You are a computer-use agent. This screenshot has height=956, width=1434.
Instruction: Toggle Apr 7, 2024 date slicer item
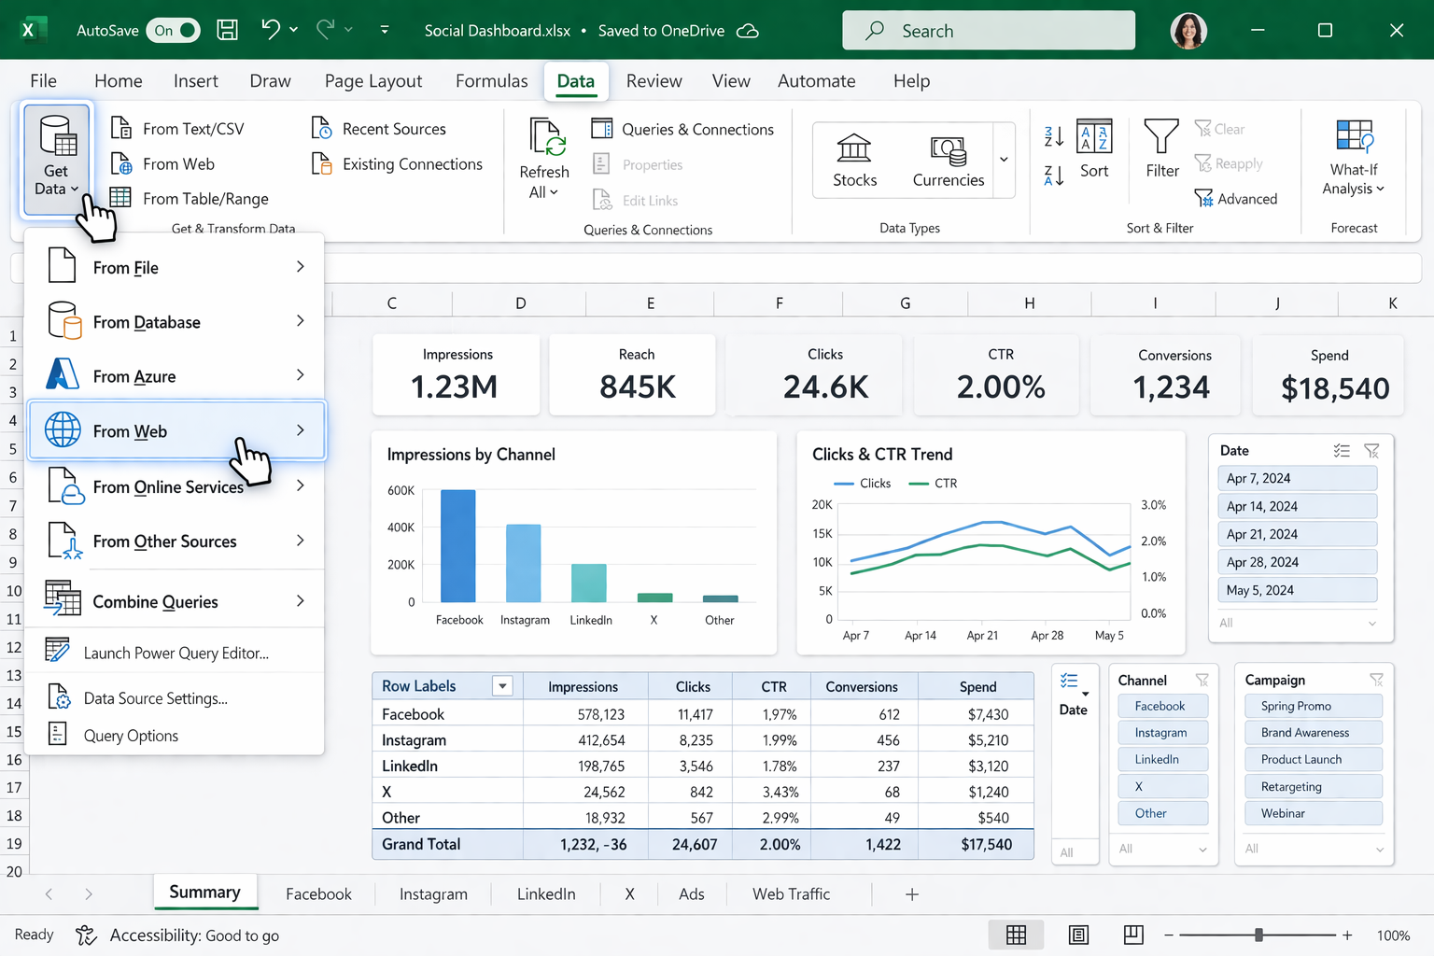click(x=1297, y=479)
